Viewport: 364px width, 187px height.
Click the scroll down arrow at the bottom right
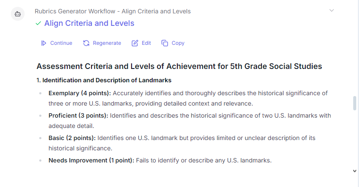(355, 171)
